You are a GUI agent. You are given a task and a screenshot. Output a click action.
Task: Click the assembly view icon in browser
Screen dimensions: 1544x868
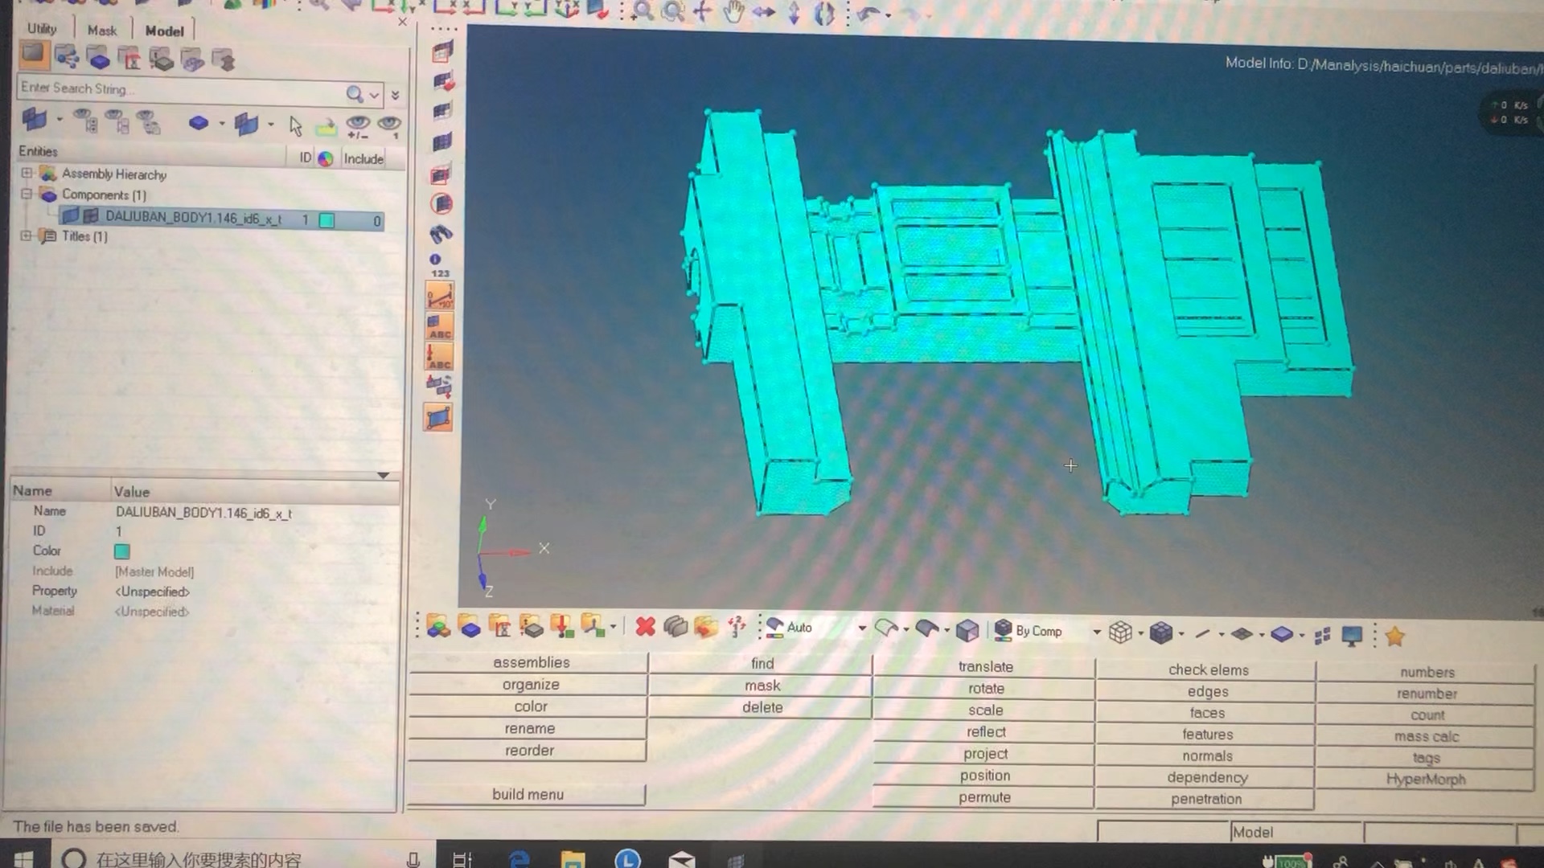coord(67,58)
